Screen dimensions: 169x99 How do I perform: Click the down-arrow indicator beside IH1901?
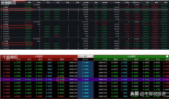(2, 31)
